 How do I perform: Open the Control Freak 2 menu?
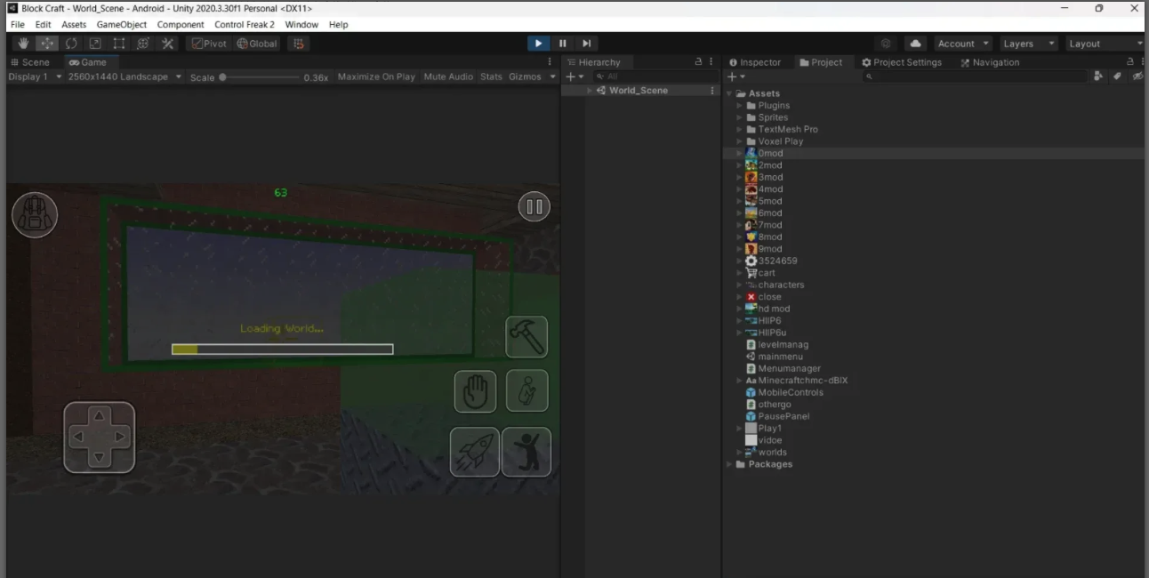point(245,25)
